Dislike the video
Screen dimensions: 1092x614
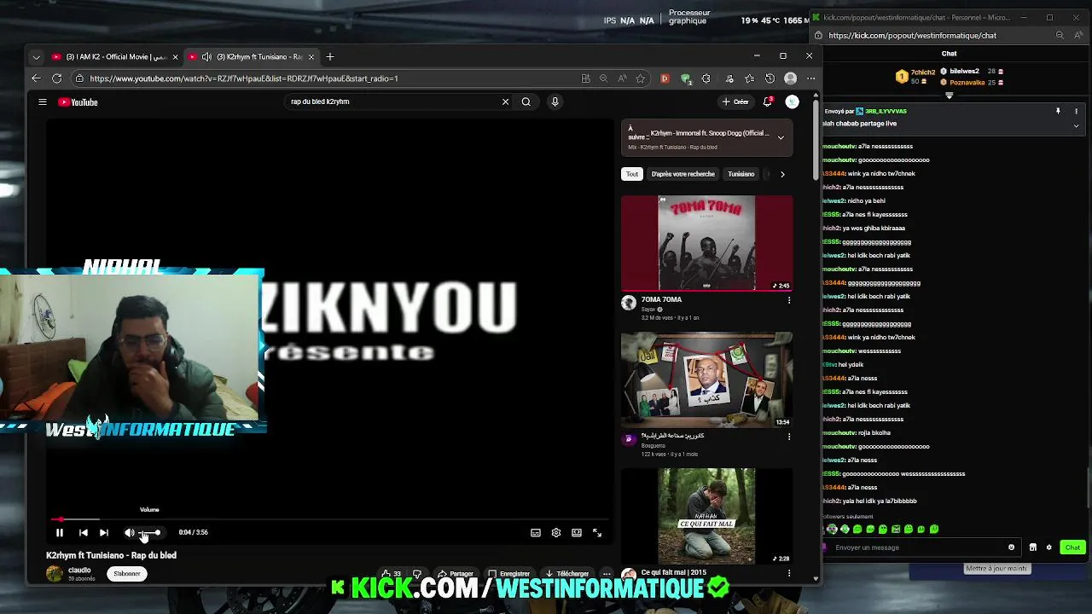(417, 574)
